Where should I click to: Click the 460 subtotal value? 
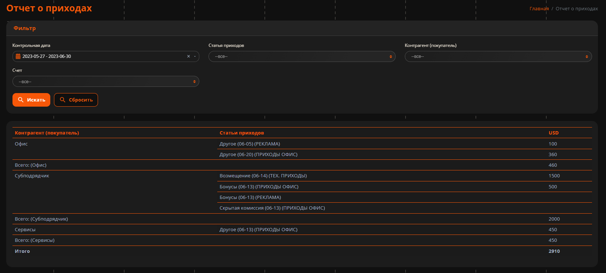[553, 165]
